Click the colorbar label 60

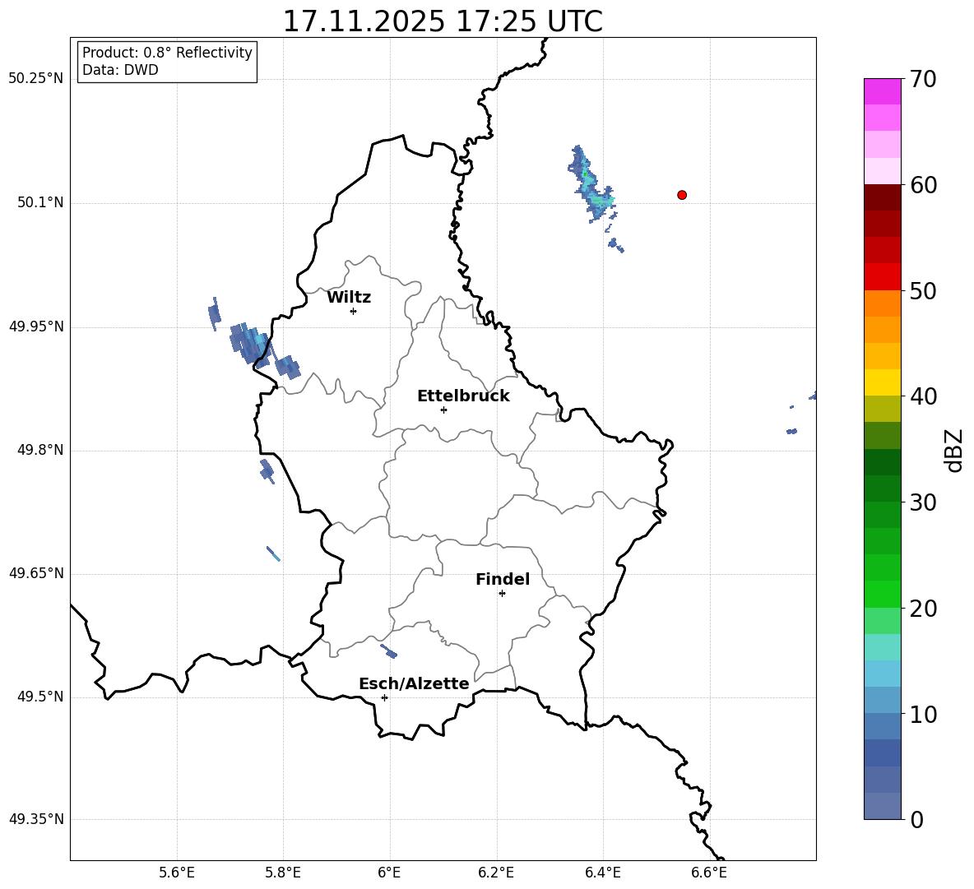923,185
